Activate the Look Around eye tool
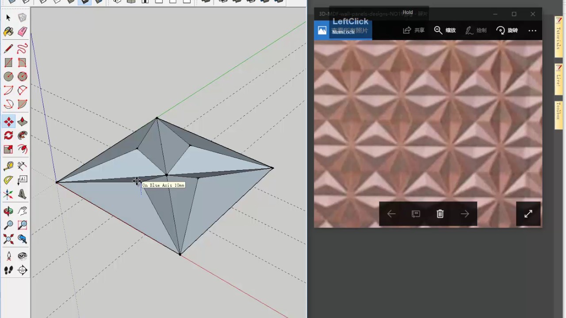566x318 pixels. pos(23,256)
